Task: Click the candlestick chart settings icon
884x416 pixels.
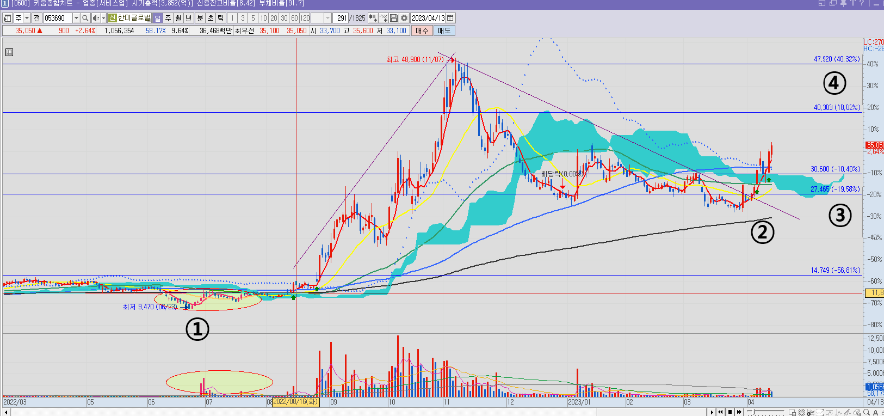Action: tap(373, 18)
